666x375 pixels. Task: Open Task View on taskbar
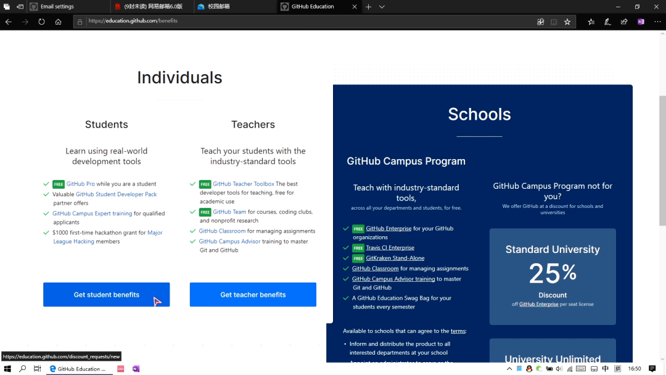click(38, 369)
